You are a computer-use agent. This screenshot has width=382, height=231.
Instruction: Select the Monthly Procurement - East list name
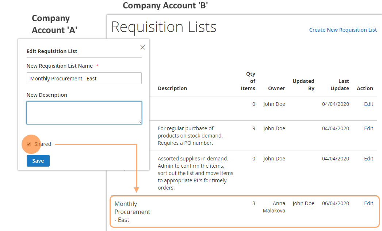[132, 212]
